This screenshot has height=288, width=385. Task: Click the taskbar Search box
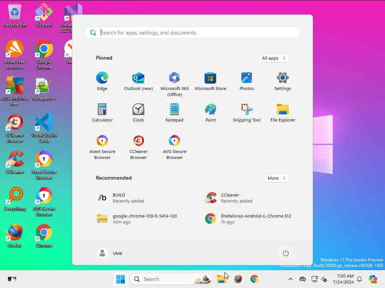click(171, 279)
